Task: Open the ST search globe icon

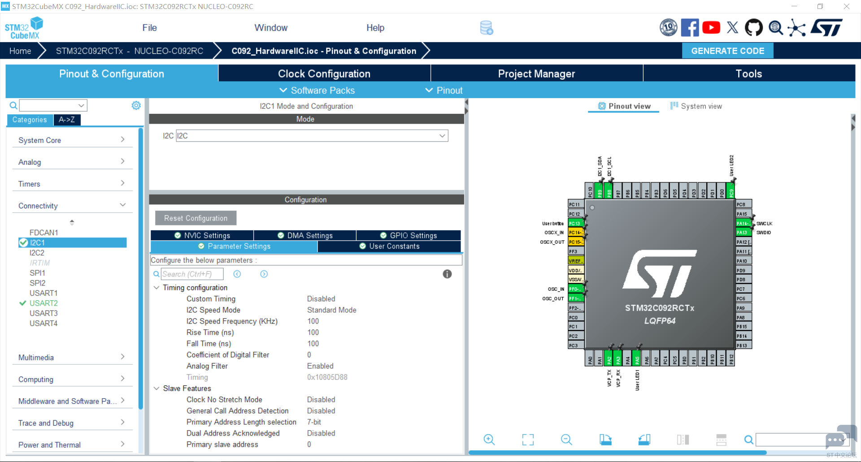Action: pyautogui.click(x=775, y=28)
